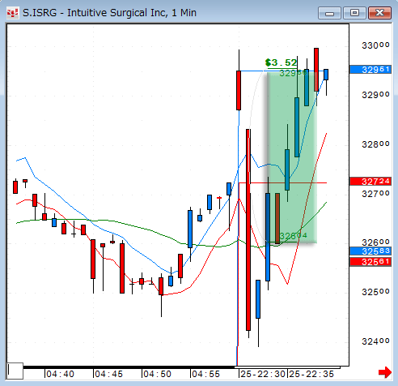Click the window title 'S.ISRG - Intuitive Surgical Inc, 1 Min'
Screen dimensions: 398x386
point(109,13)
